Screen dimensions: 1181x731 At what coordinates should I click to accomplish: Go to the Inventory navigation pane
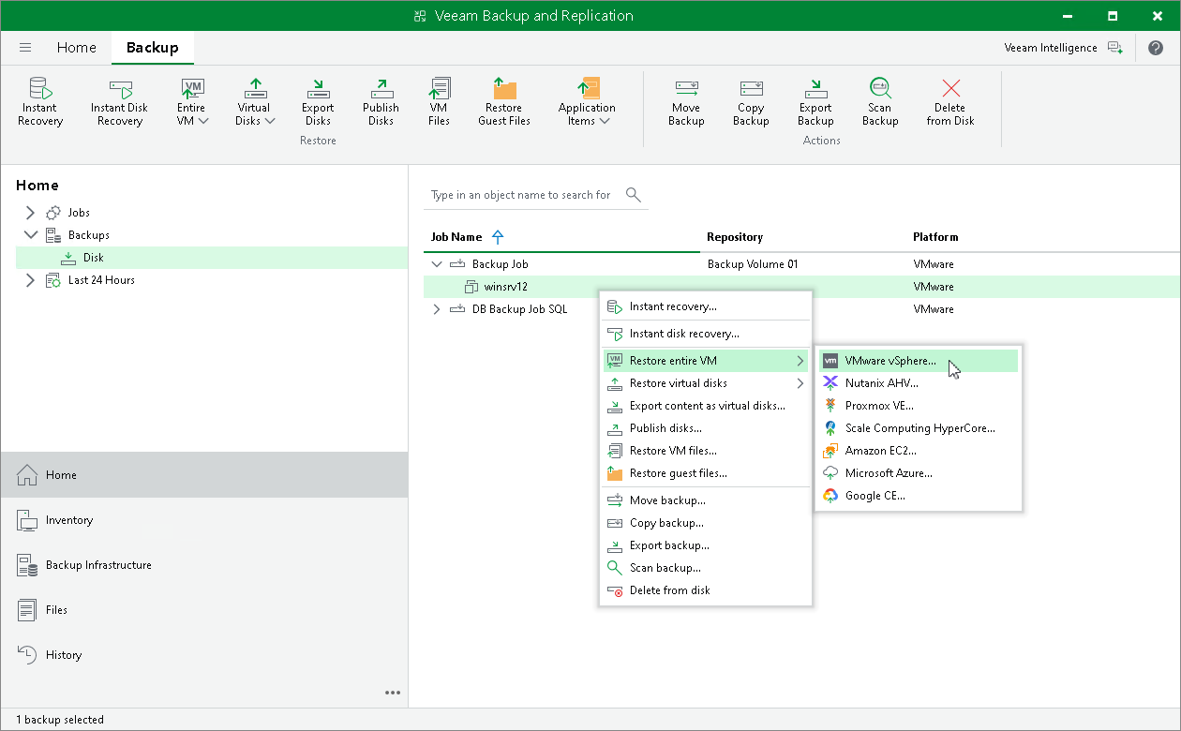[68, 520]
